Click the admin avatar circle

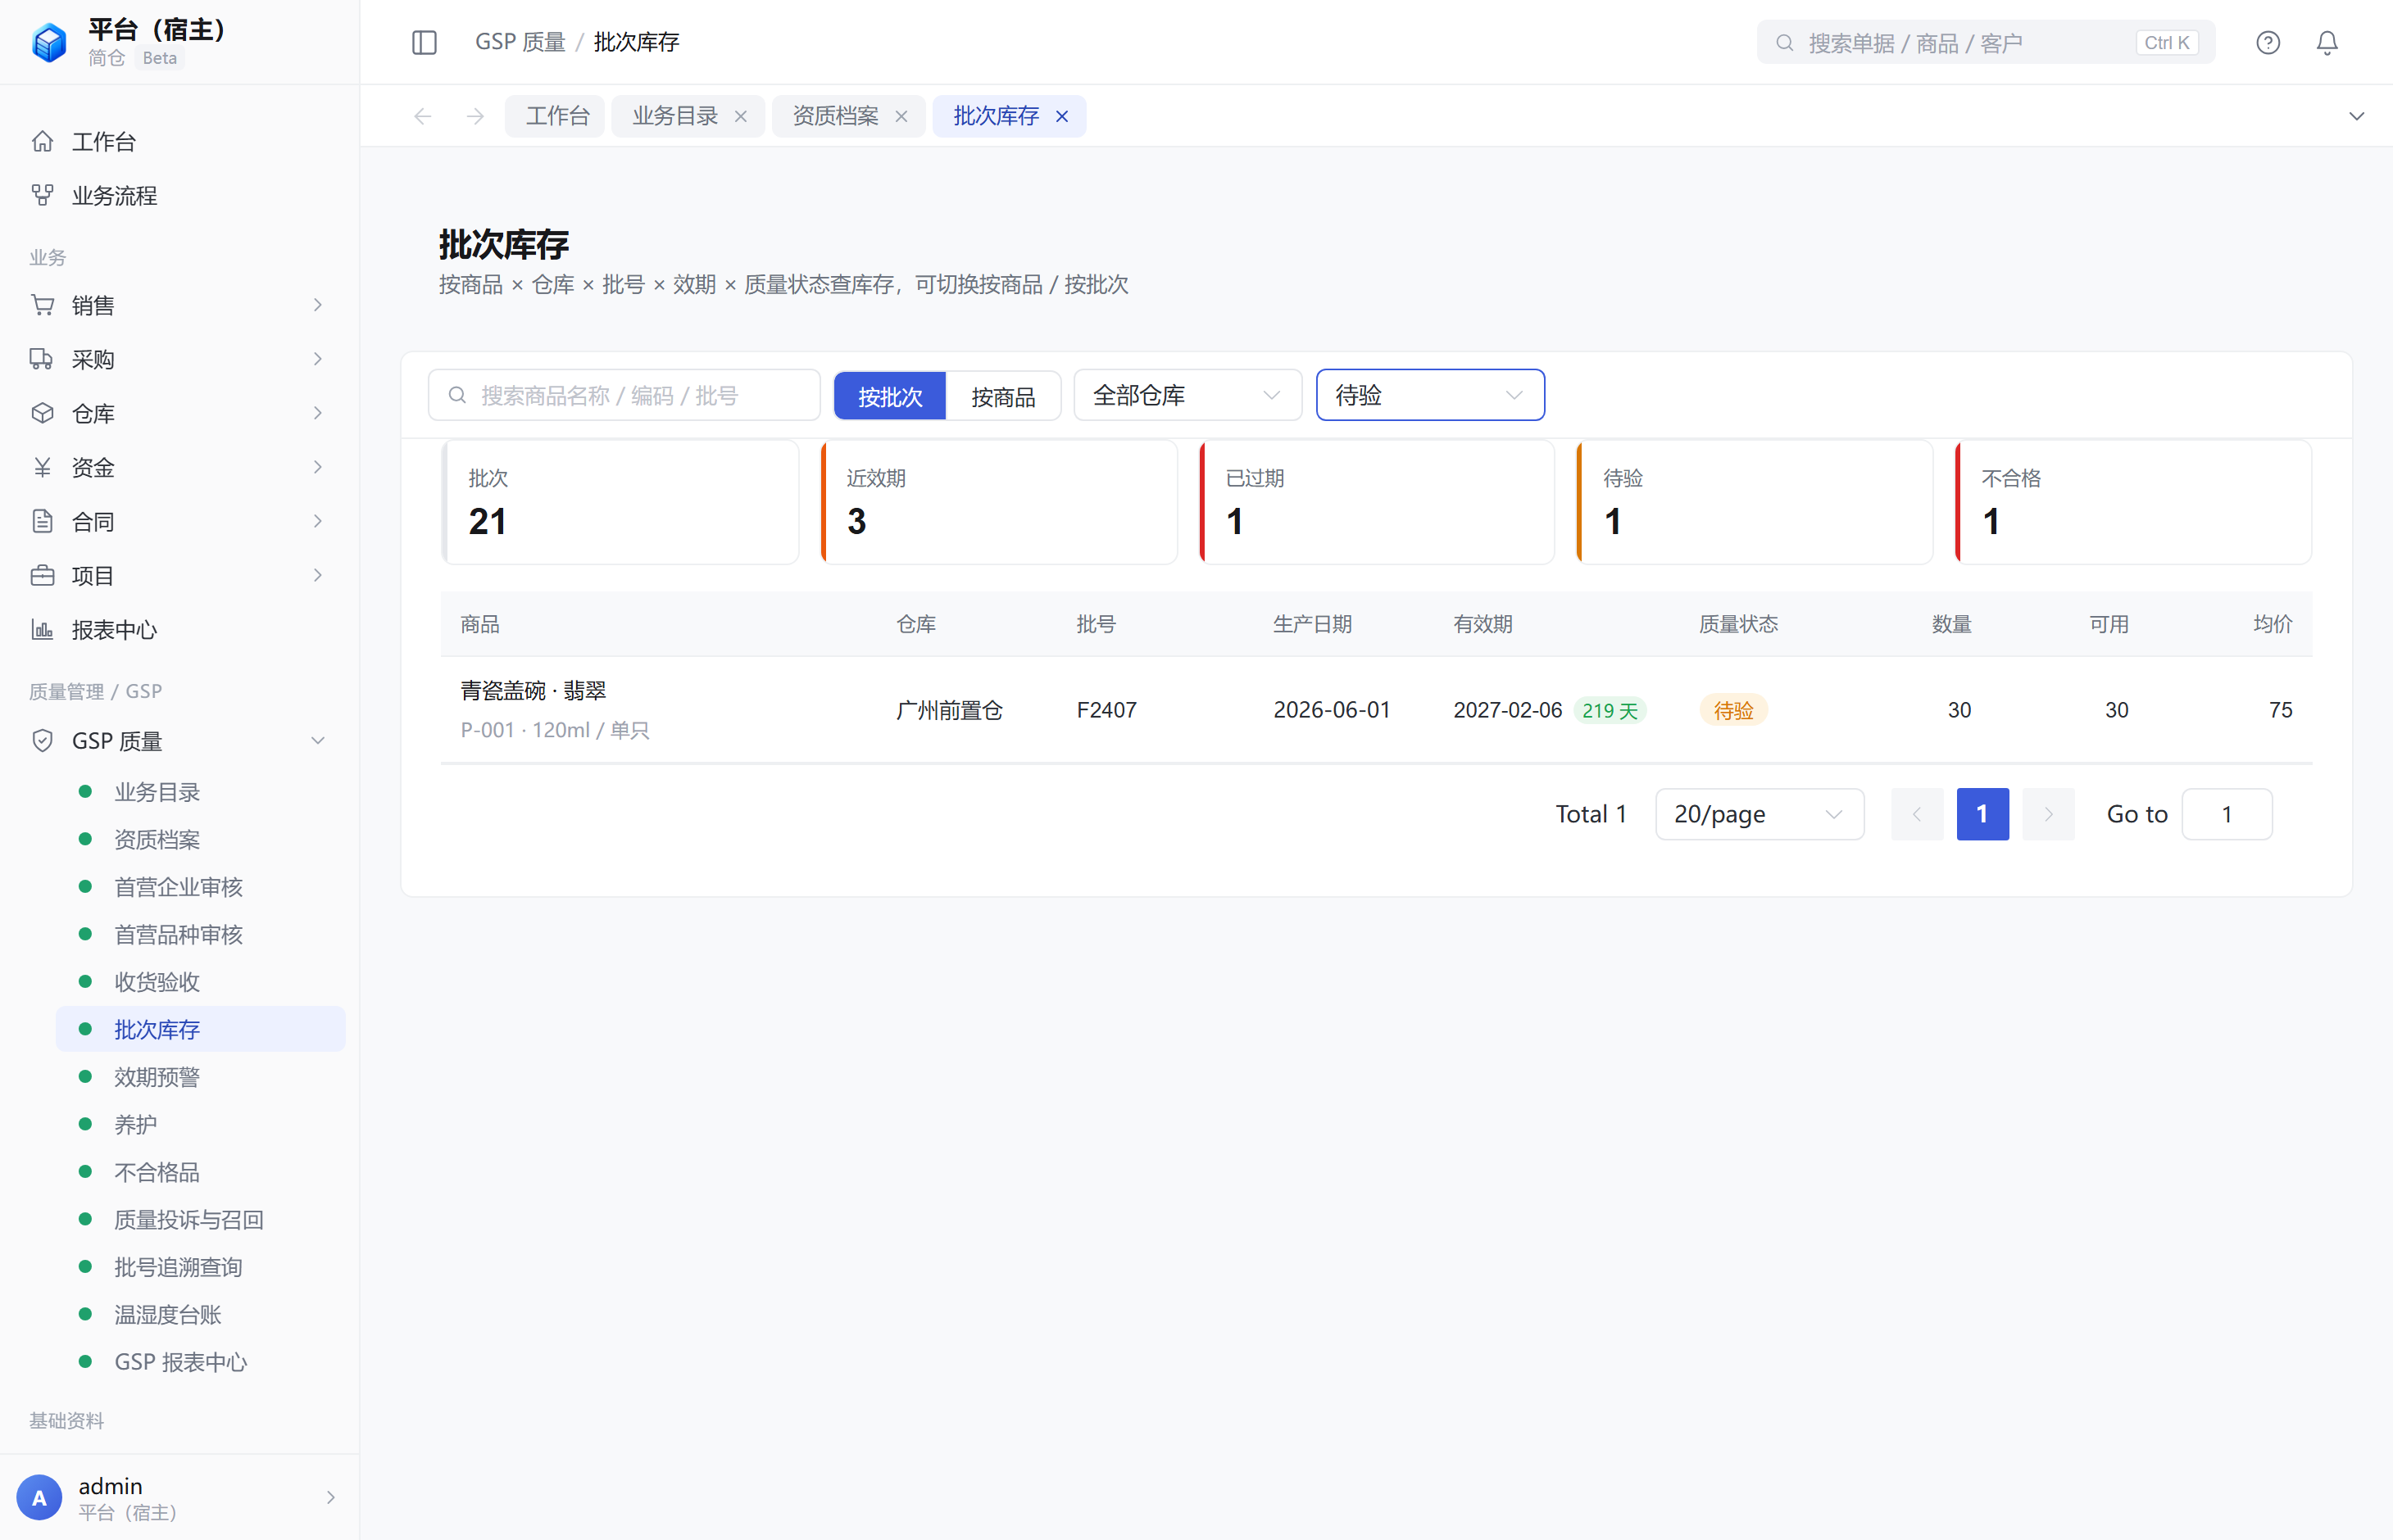point(39,1497)
